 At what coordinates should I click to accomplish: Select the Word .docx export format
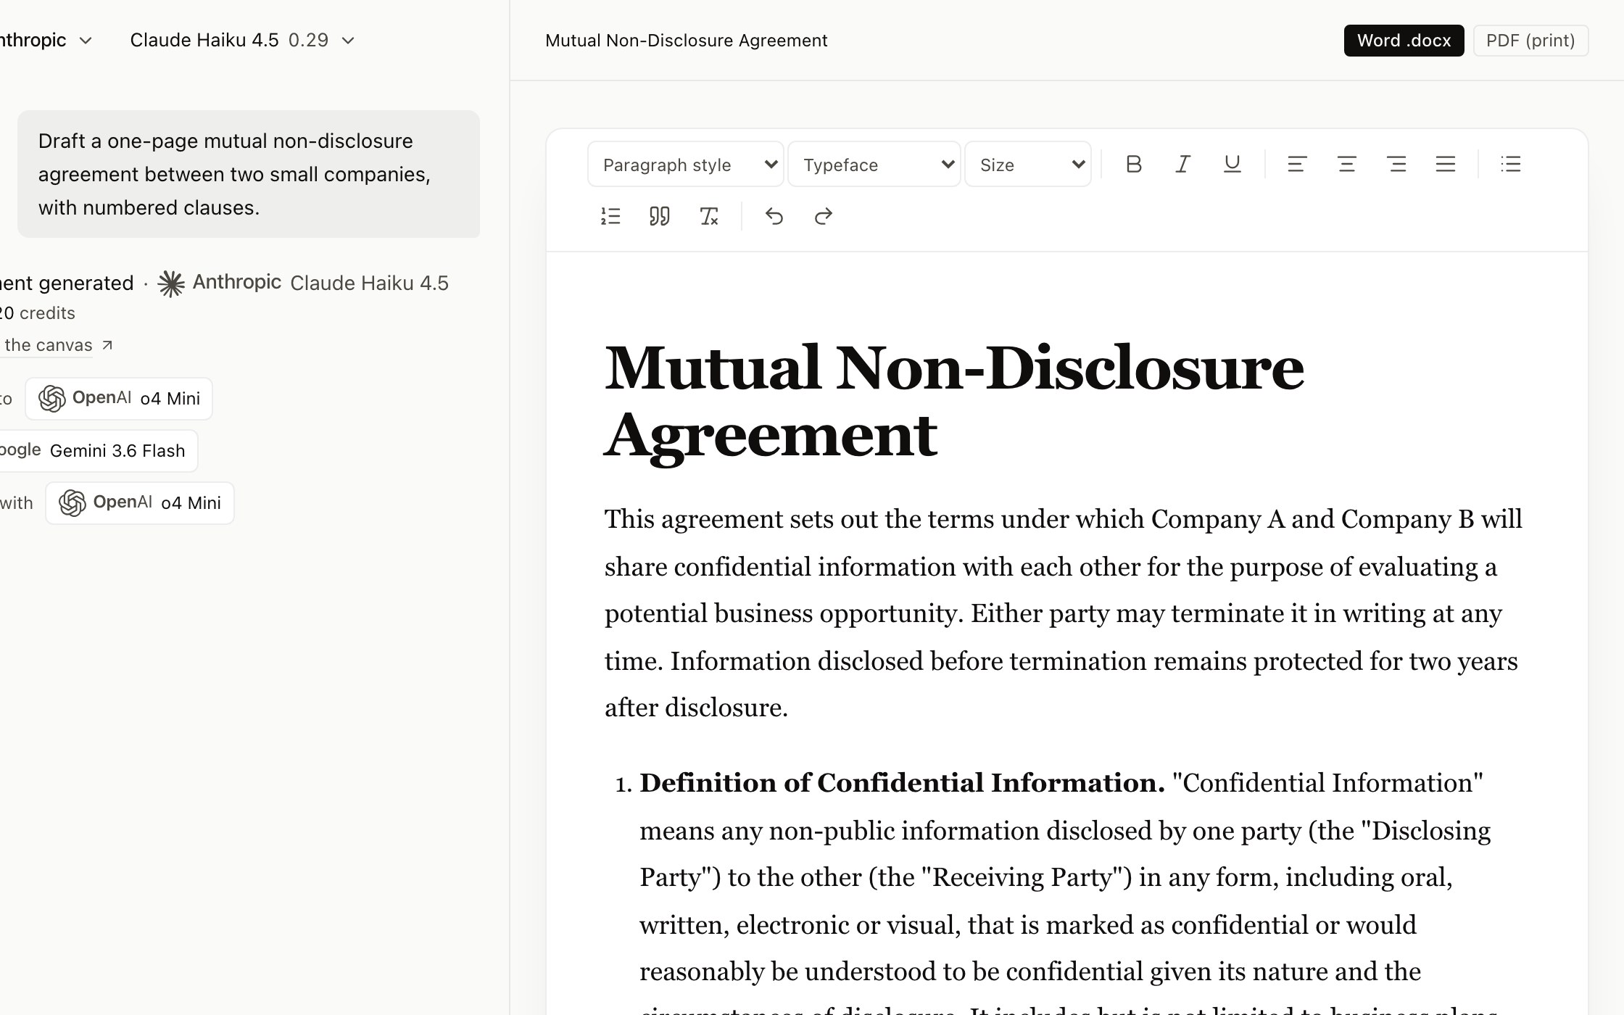click(x=1404, y=41)
